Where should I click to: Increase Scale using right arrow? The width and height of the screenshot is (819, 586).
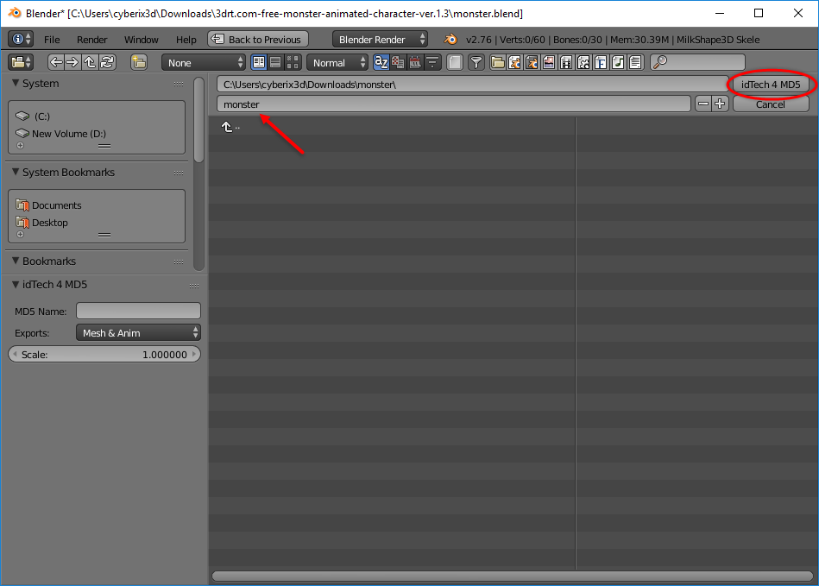coord(194,354)
